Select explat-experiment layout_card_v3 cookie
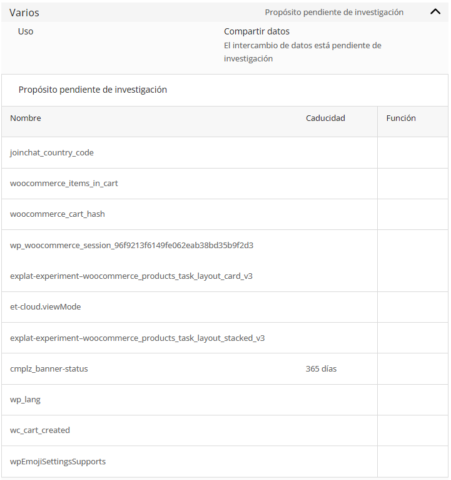Image resolution: width=451 pixels, height=480 pixels. pos(131,276)
